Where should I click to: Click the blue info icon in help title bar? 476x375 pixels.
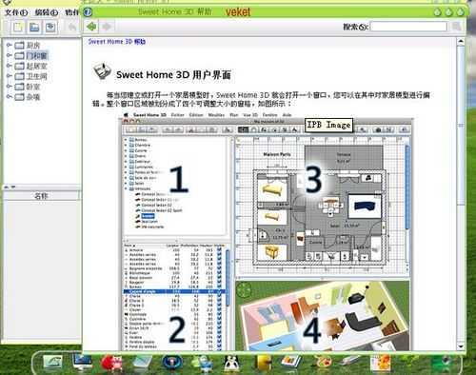pyautogui.click(x=88, y=12)
